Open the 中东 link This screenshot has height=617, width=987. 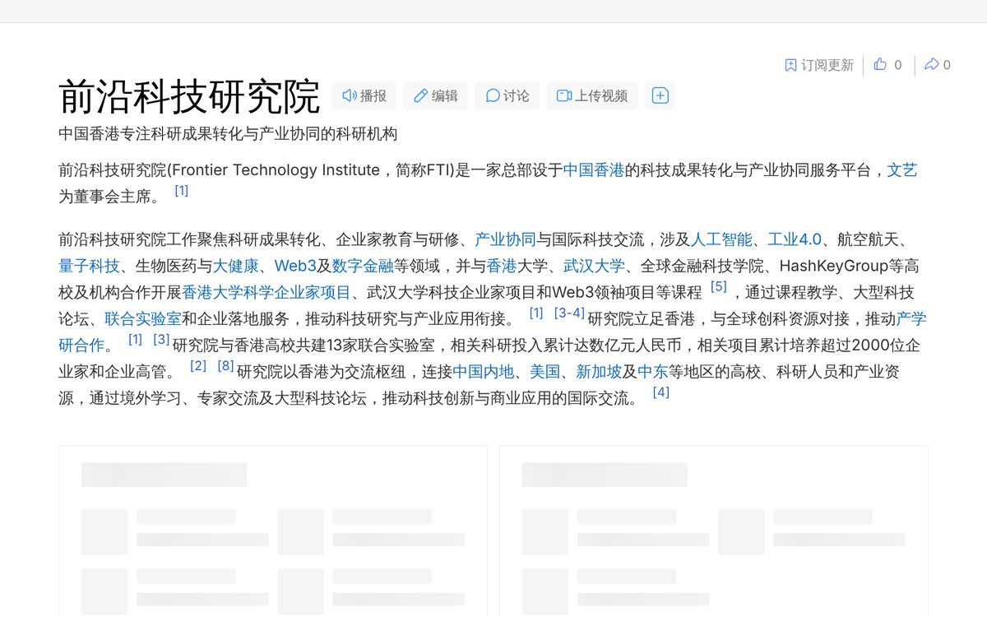pos(653,371)
